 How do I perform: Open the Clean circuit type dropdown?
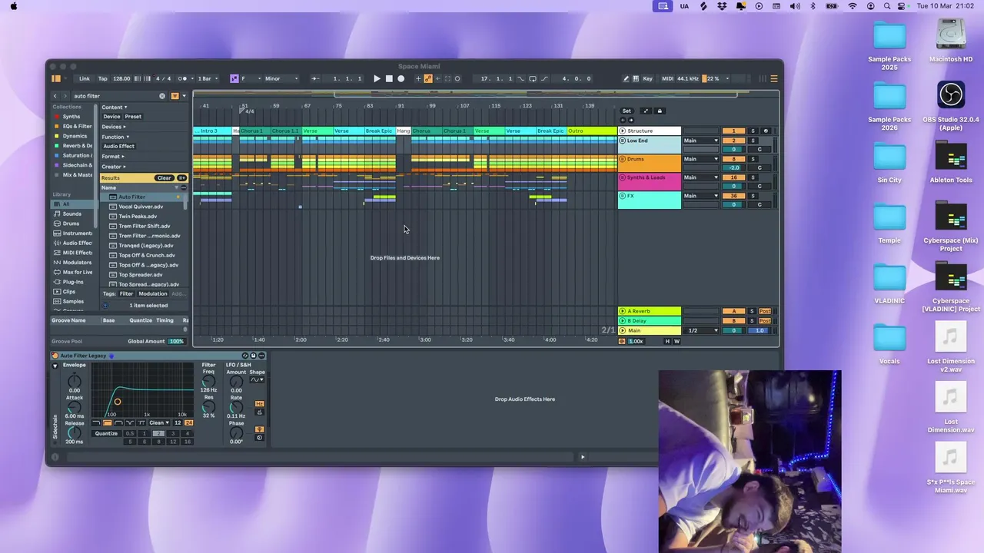click(159, 422)
